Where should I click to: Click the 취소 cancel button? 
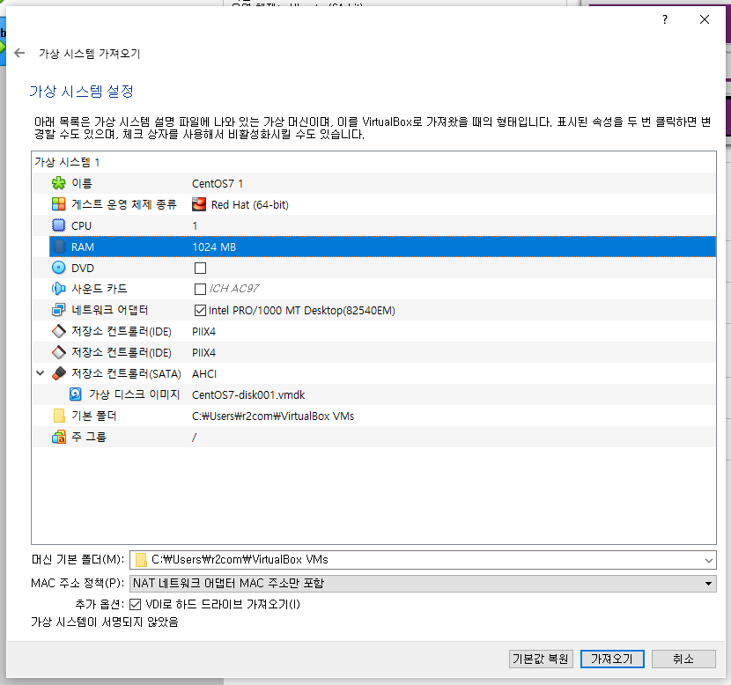pyautogui.click(x=683, y=659)
